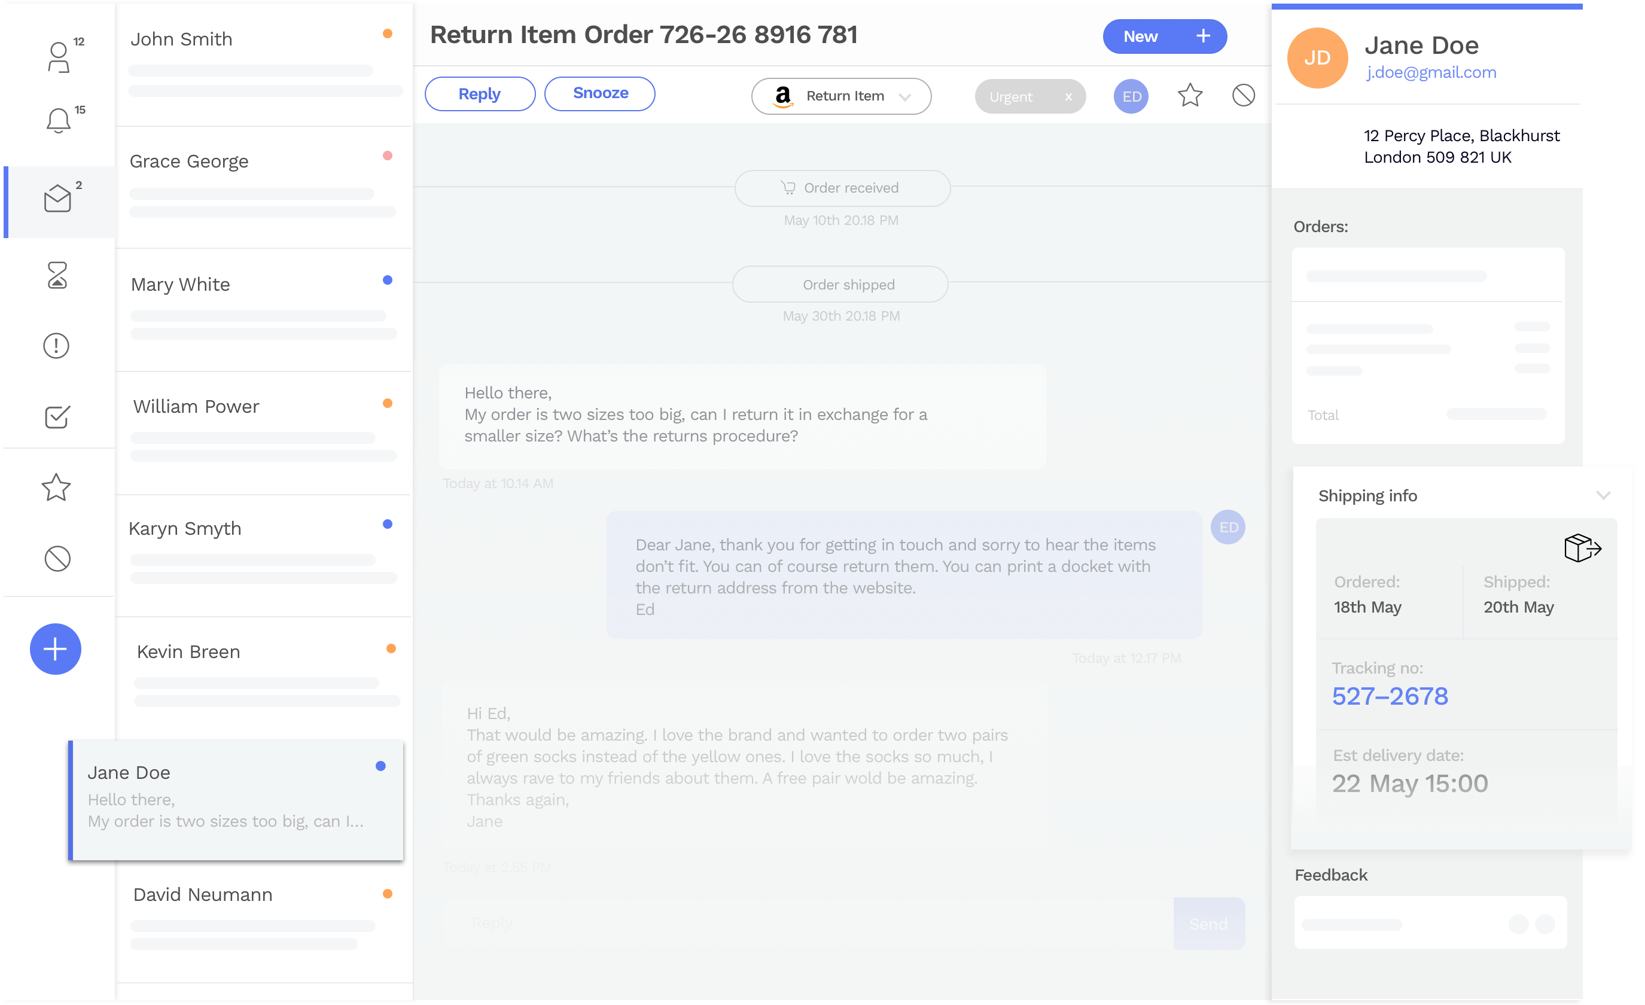Click the Urgent tag label
The width and height of the screenshot is (1645, 1005).
1012,98
